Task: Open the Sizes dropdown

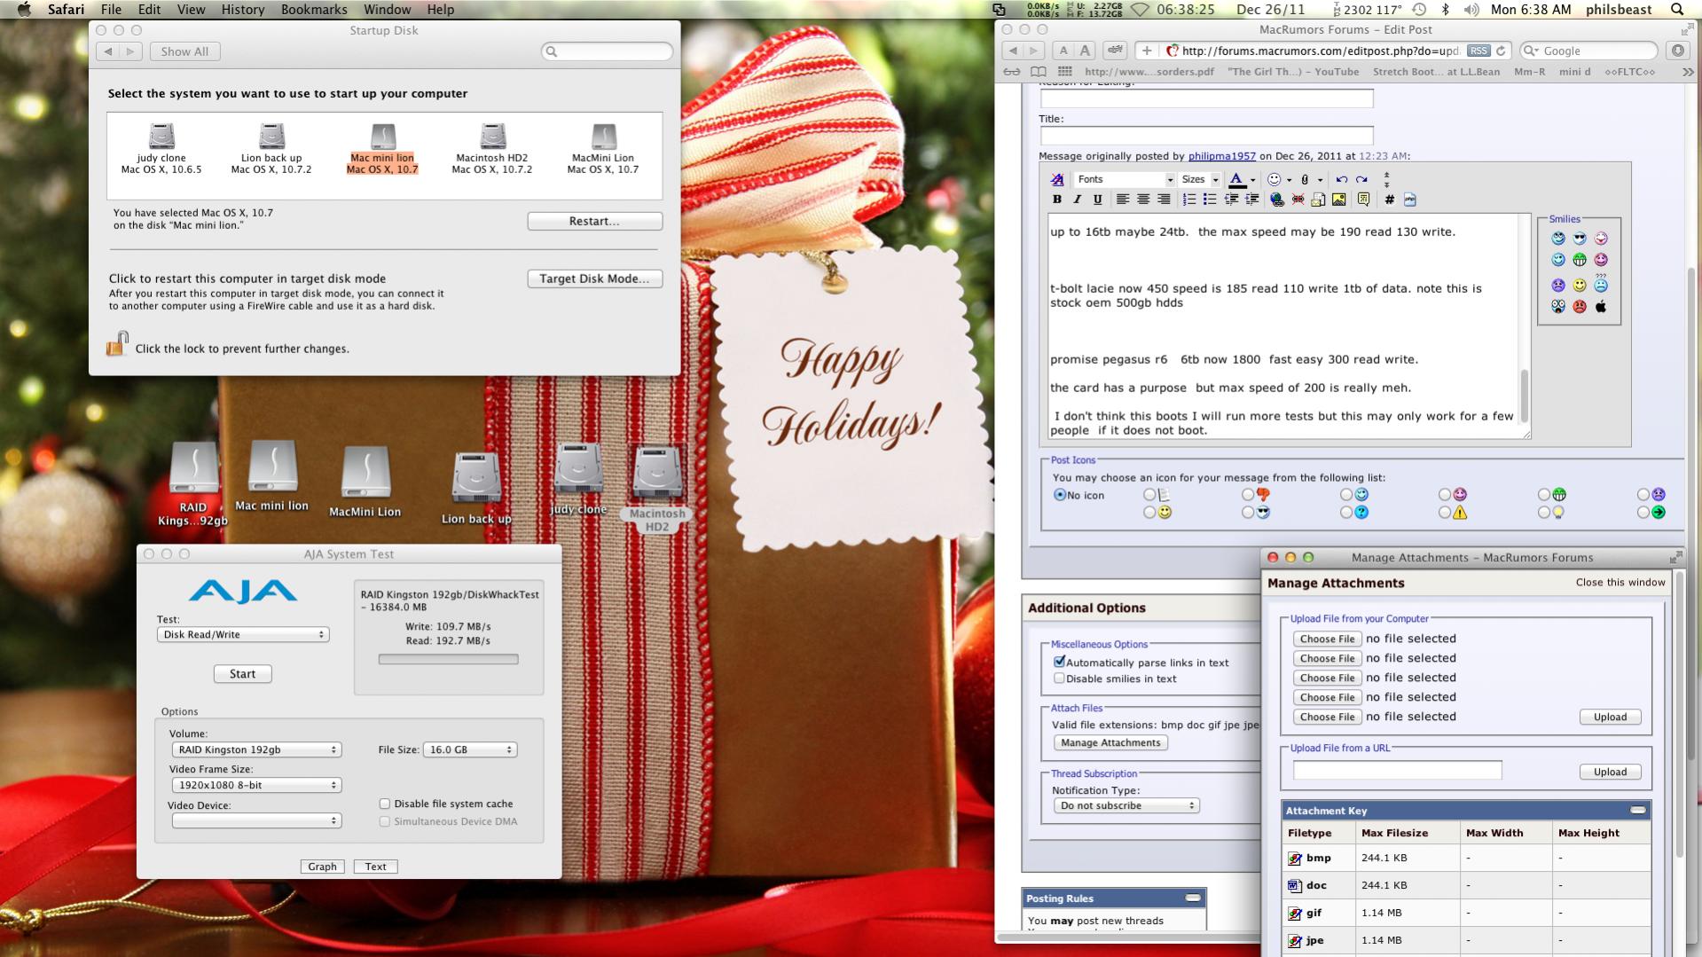Action: 1201,179
